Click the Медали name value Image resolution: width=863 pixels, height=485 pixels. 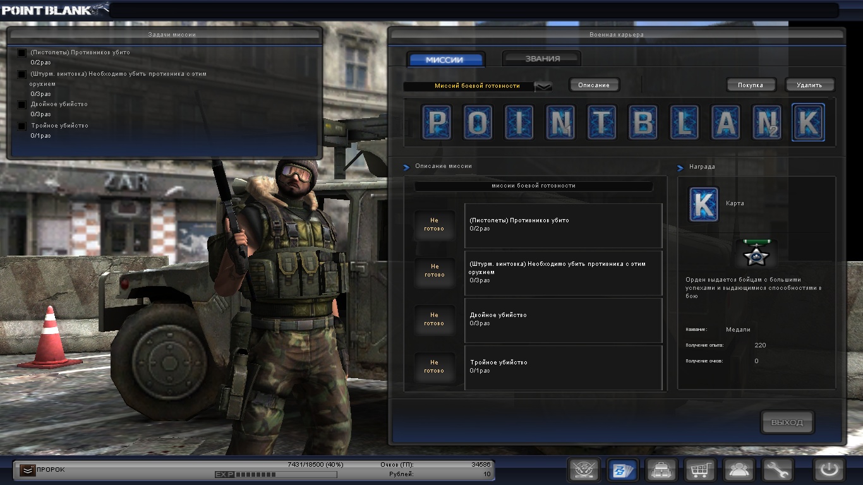pyautogui.click(x=738, y=330)
